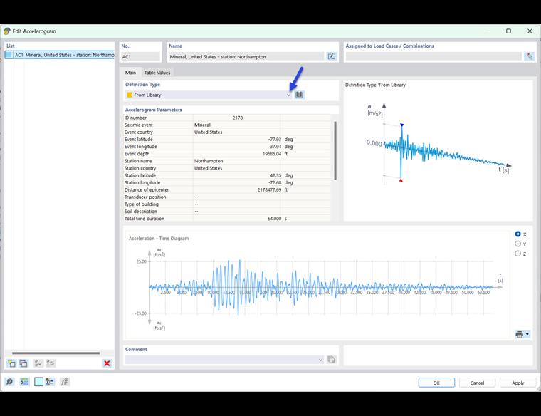
Task: Click the Total time duration value 54.000
Action: [274, 219]
